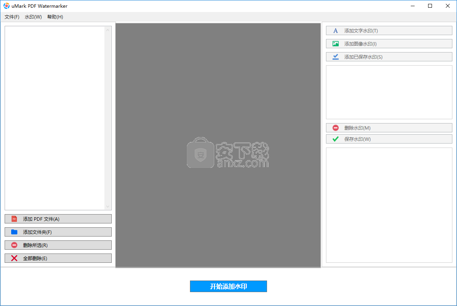This screenshot has width=457, height=306.
Task: Click the green picture image watermark icon
Action: tap(336, 44)
